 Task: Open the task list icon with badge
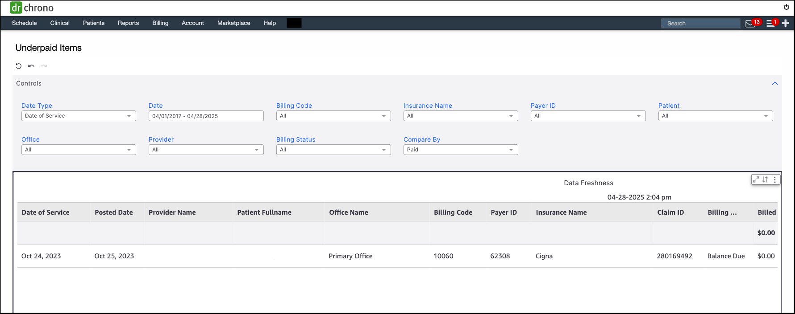tap(770, 24)
